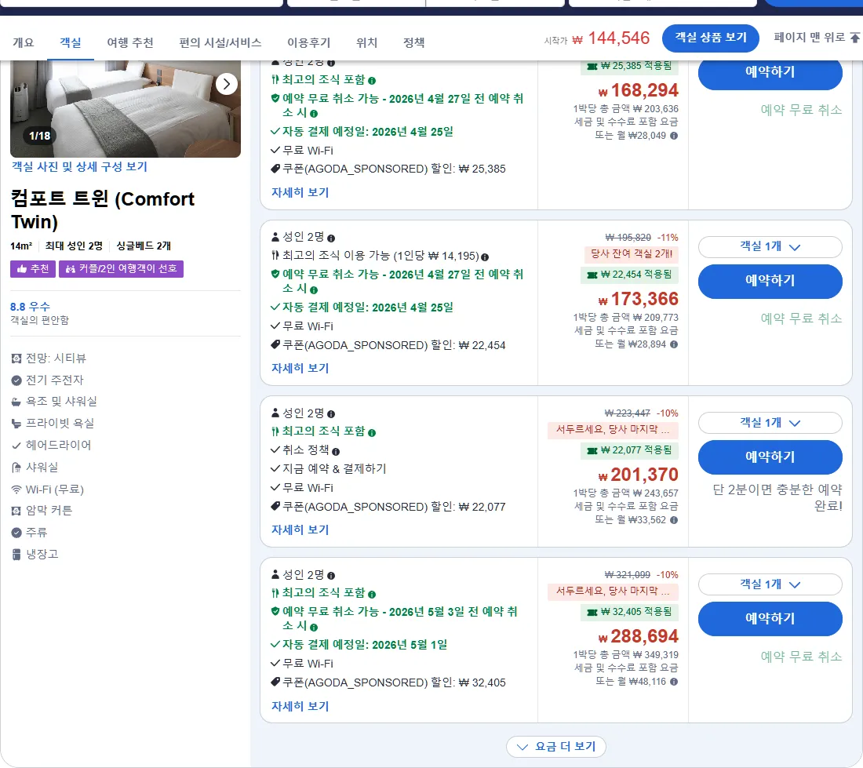Click 욕조 및 샤워실 amenity icon
863x768 pixels.
pos(16,402)
